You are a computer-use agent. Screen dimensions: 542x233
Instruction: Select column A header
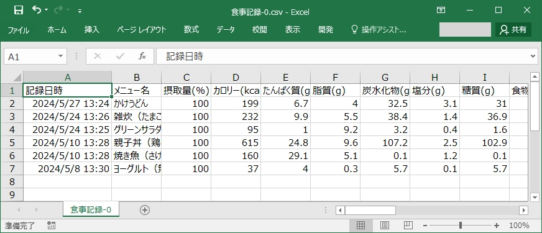pyautogui.click(x=68, y=78)
